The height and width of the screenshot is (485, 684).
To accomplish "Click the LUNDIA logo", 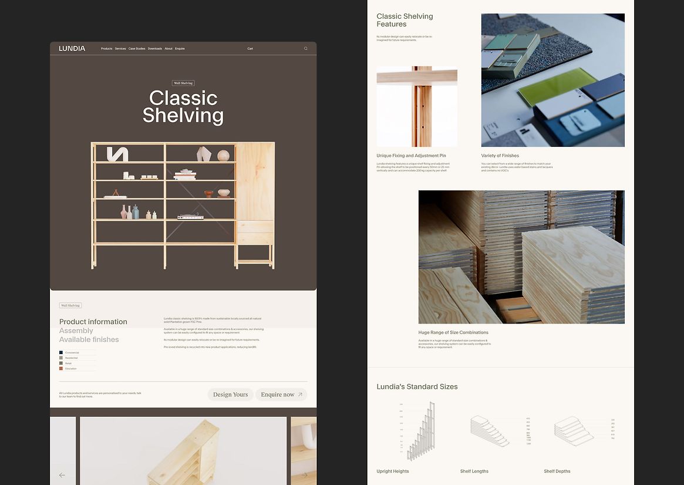I will coord(71,48).
